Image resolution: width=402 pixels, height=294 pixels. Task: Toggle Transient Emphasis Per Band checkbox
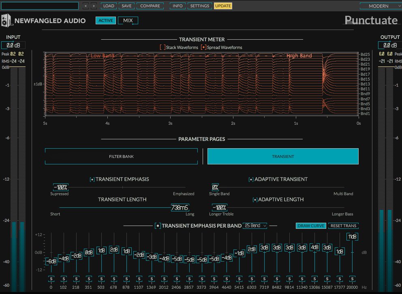[x=158, y=226]
